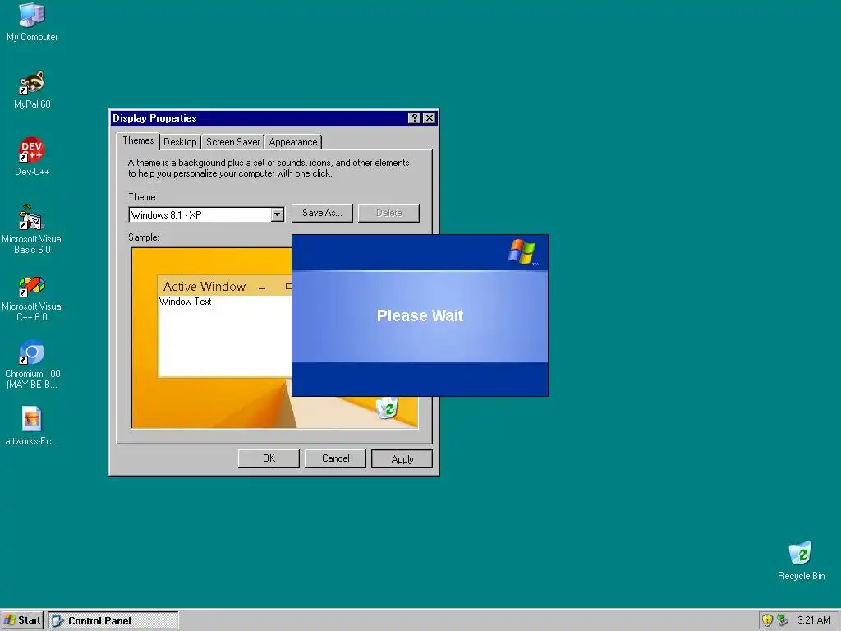Click the sample preview recycle bin icon
Viewport: 841px width, 631px height.
[387, 408]
